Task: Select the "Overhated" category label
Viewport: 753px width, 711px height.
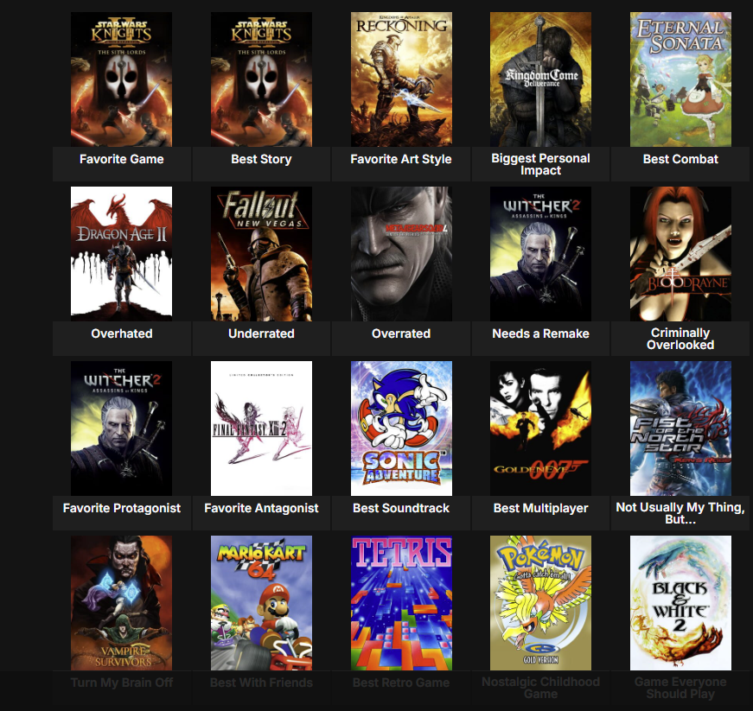Action: 122,334
